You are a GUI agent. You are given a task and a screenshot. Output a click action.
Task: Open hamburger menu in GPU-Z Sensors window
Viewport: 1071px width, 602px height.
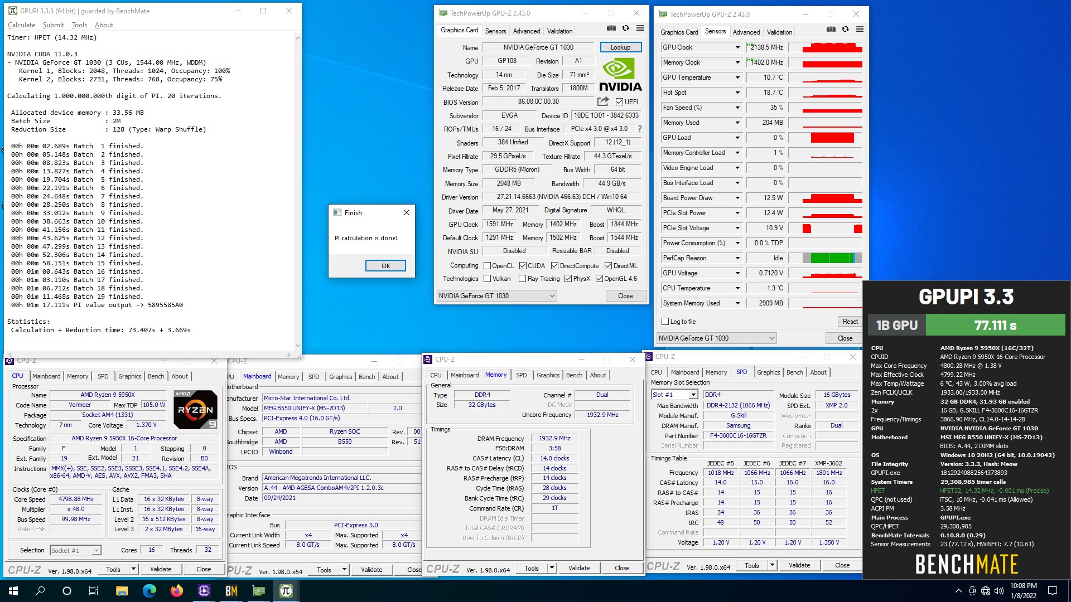pyautogui.click(x=860, y=30)
